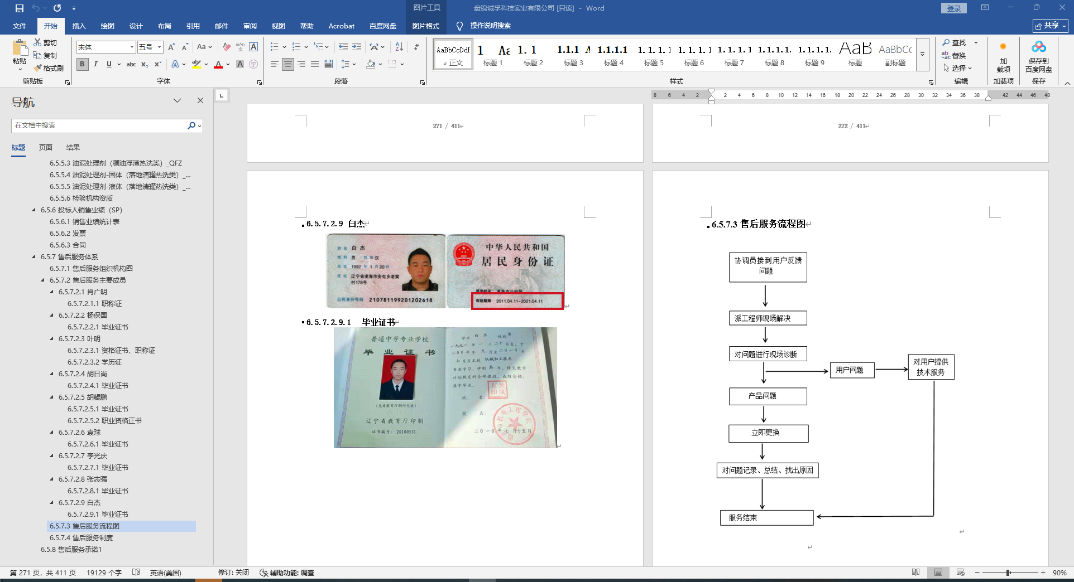Viewport: 1074px width, 582px height.
Task: Apply subscript formatting
Action: coord(145,64)
